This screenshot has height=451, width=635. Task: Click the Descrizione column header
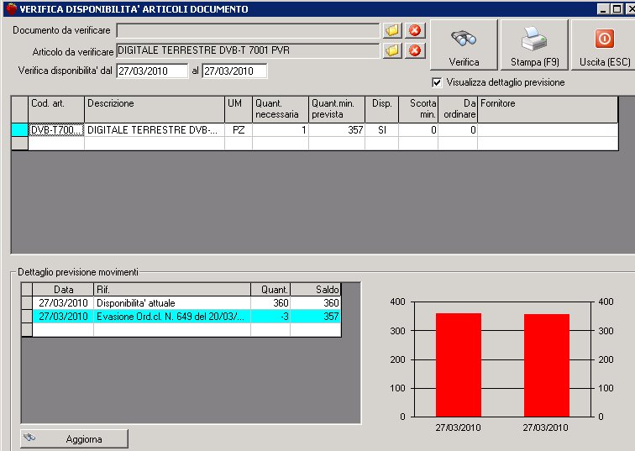(x=154, y=109)
